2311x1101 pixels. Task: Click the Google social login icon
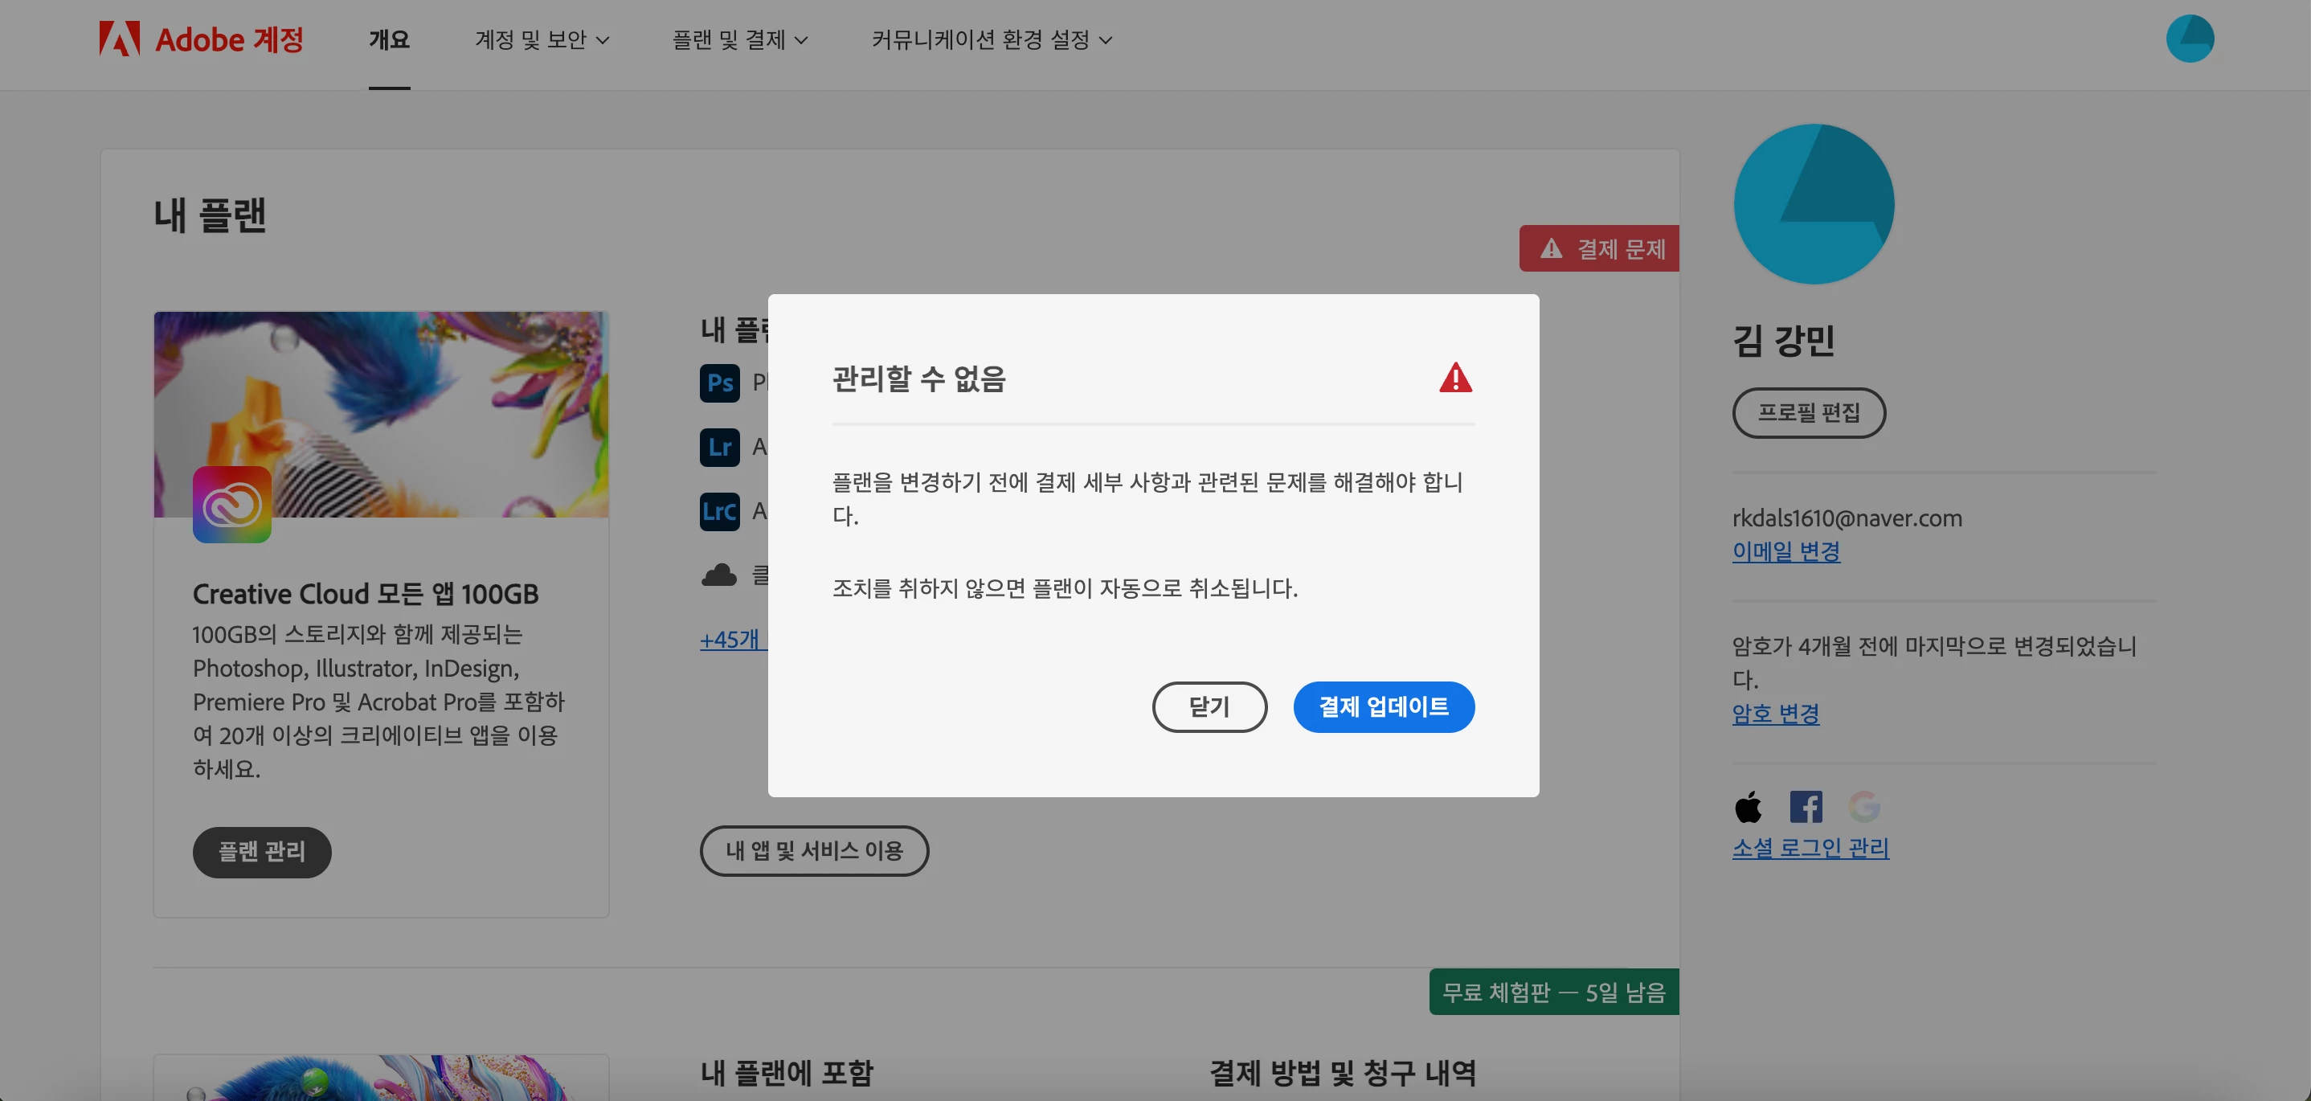point(1863,807)
